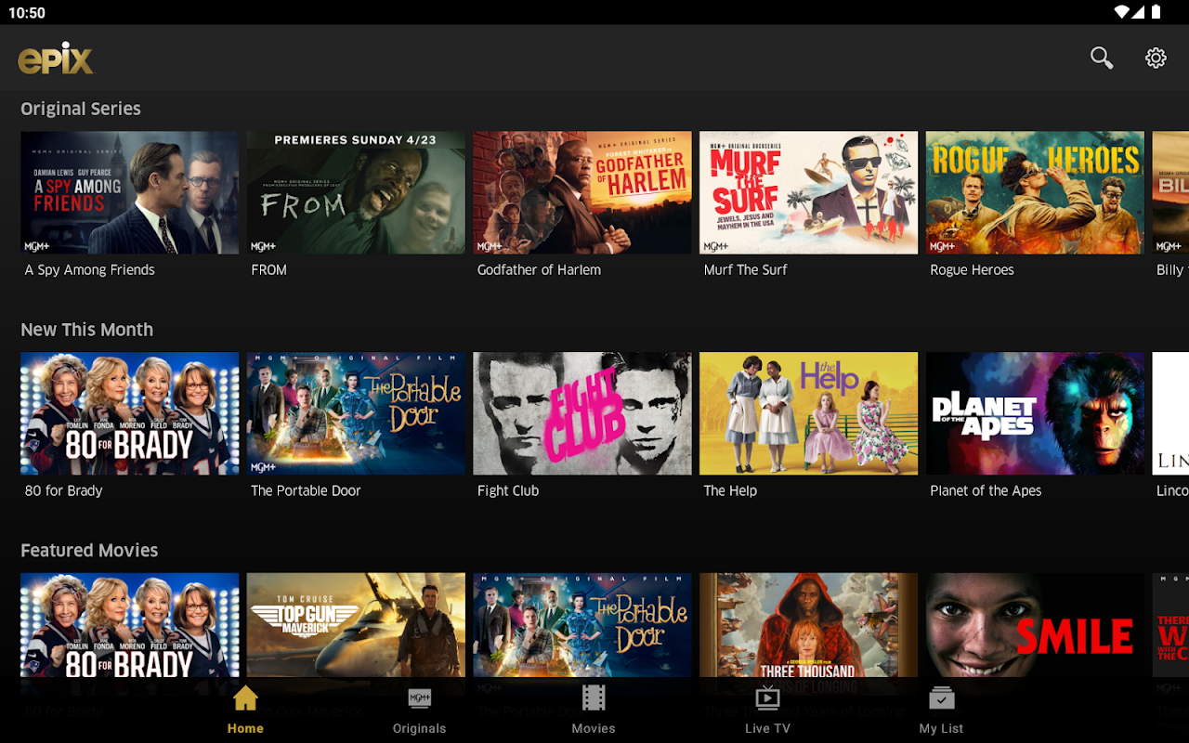The image size is (1189, 743).
Task: Tap the Live TV screen icon
Action: [x=767, y=698]
